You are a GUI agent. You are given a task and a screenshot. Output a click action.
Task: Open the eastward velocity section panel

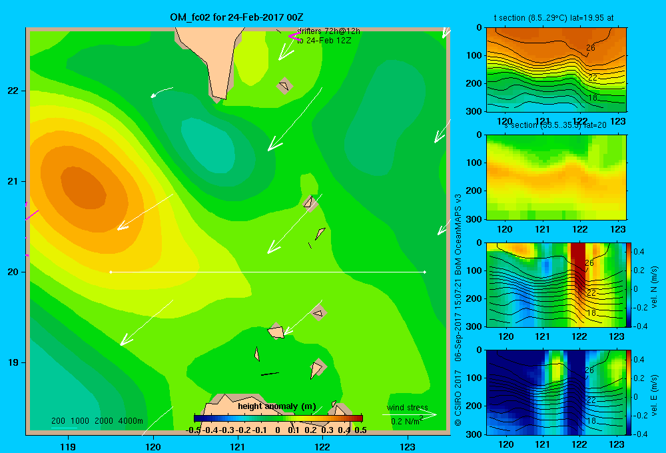[556, 392]
